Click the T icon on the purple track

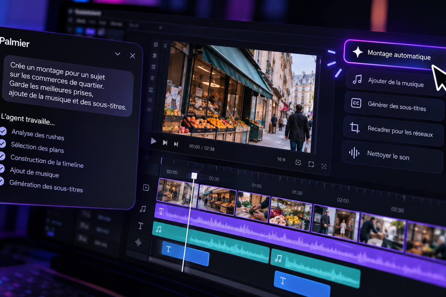pos(161,211)
